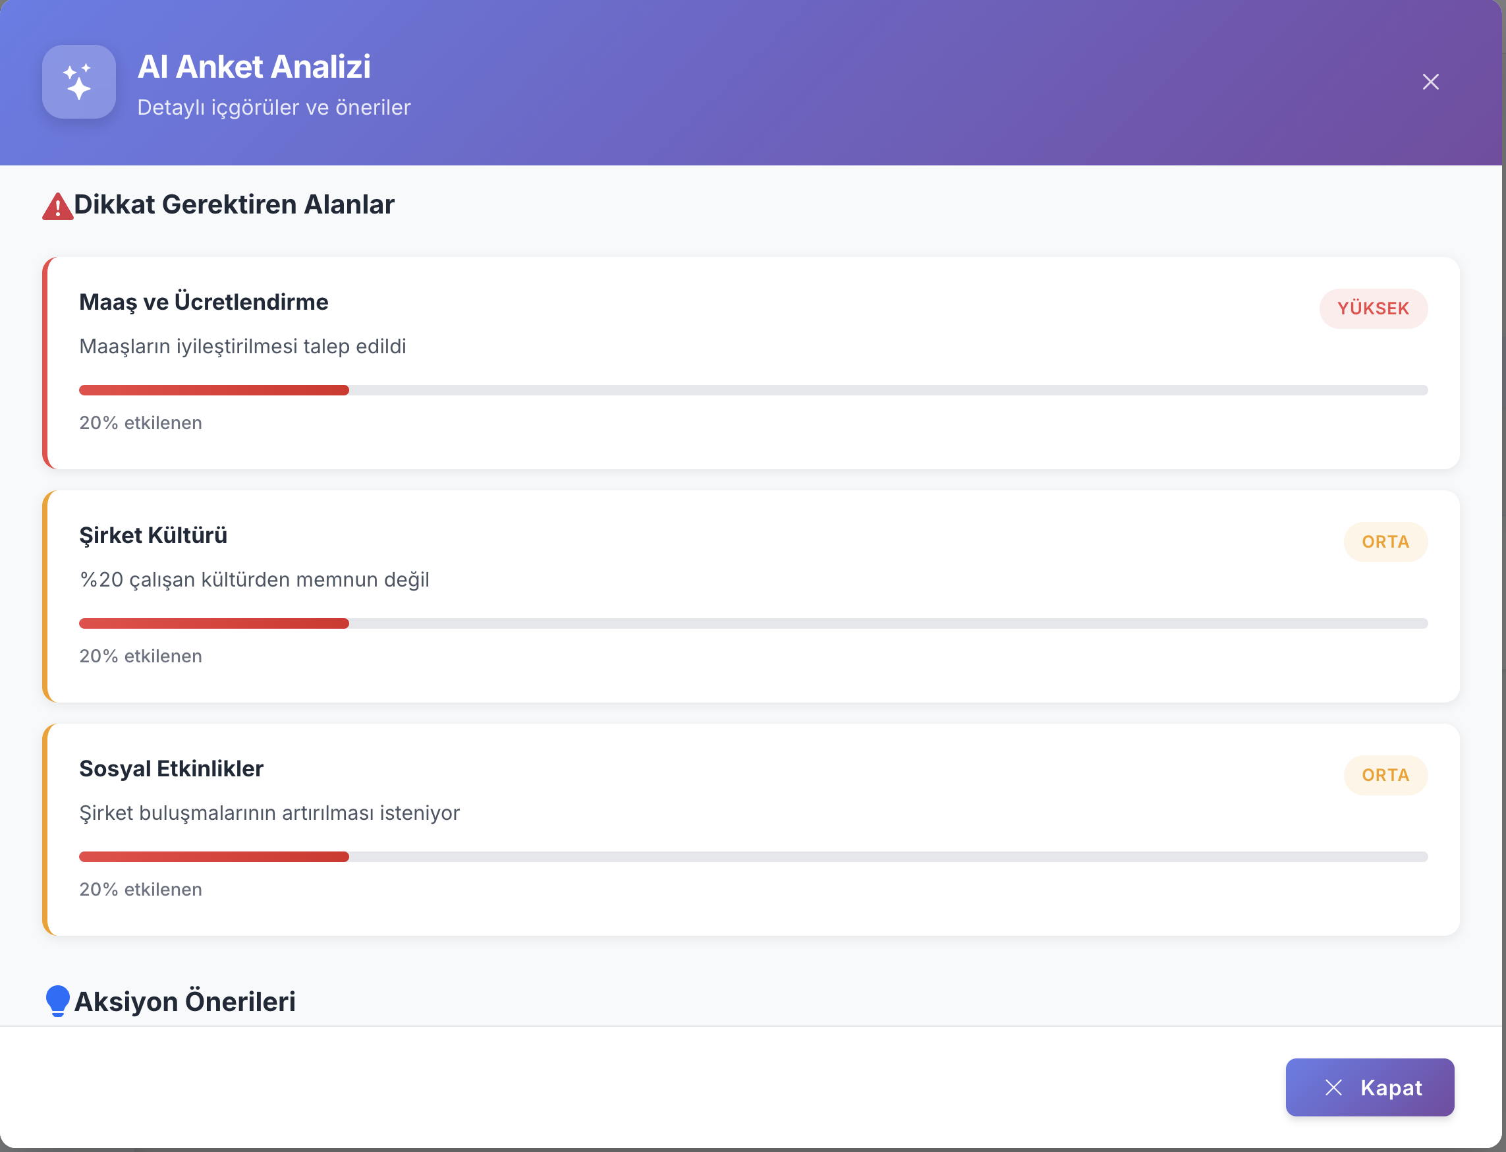
Task: Click the Maaş ve Ücretlendirme progress bar
Action: tap(752, 390)
